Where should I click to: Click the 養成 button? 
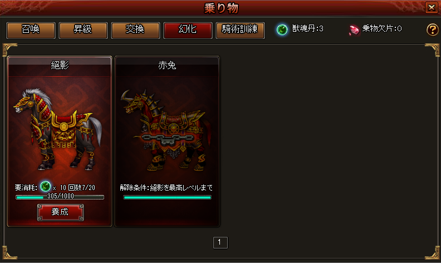point(60,212)
